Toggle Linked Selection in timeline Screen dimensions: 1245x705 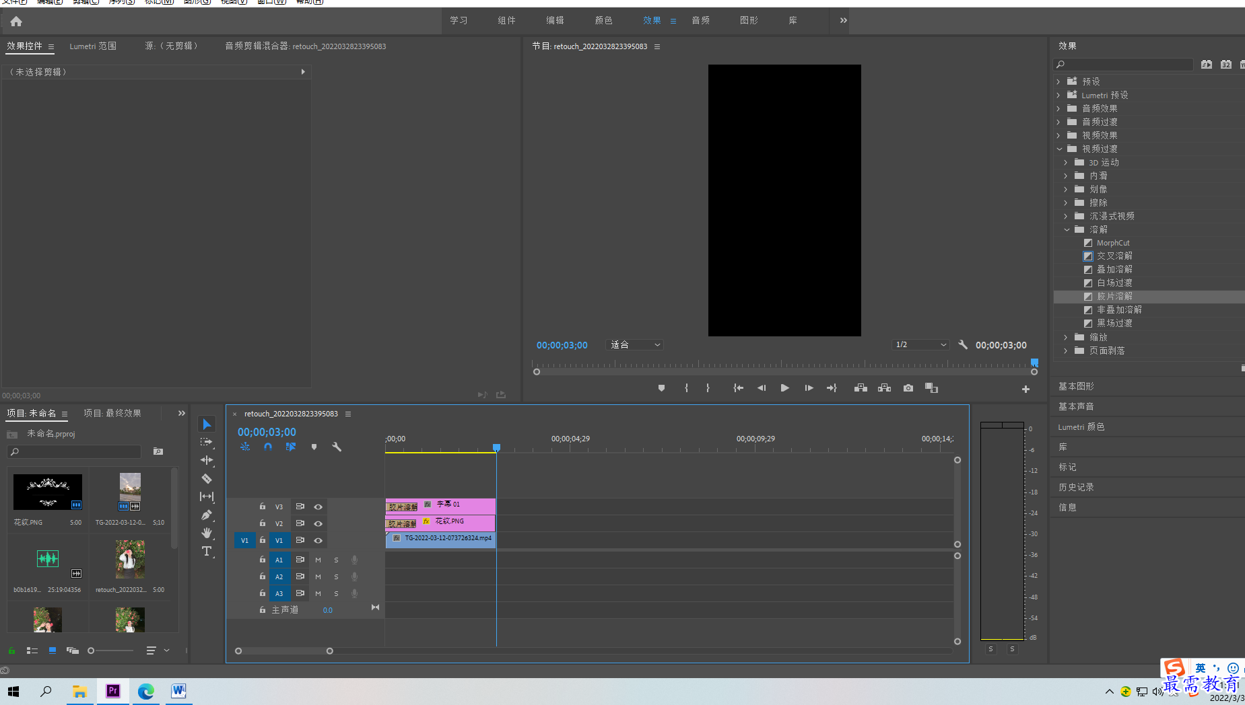[x=291, y=447]
